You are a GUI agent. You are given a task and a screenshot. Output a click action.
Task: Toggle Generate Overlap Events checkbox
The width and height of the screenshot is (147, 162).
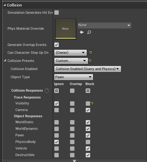point(57,45)
